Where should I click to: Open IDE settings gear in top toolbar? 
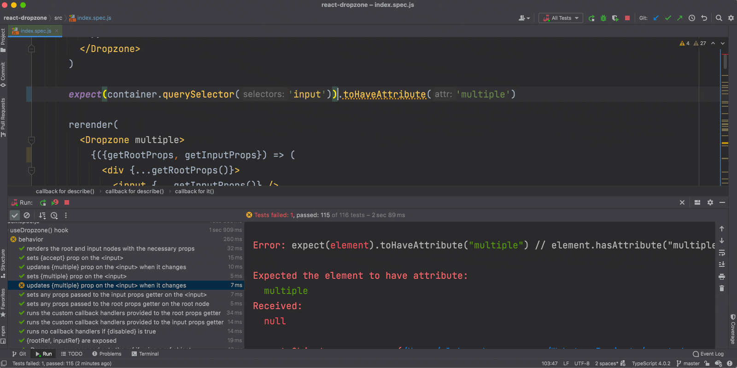pos(731,18)
